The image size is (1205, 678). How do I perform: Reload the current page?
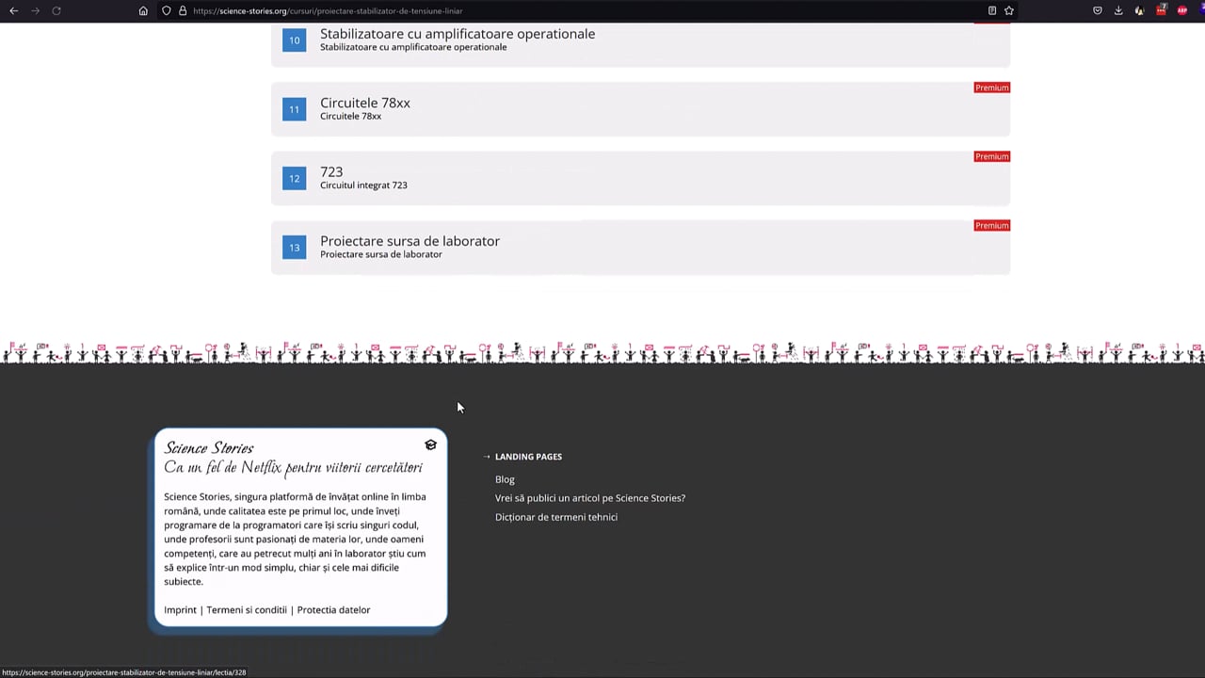tap(56, 10)
